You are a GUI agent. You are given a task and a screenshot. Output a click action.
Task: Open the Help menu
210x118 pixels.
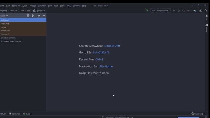[84, 6]
